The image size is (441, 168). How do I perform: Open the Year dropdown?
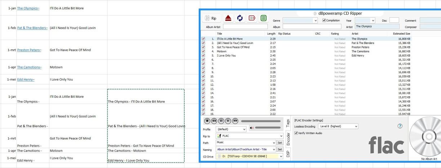[x=373, y=20]
